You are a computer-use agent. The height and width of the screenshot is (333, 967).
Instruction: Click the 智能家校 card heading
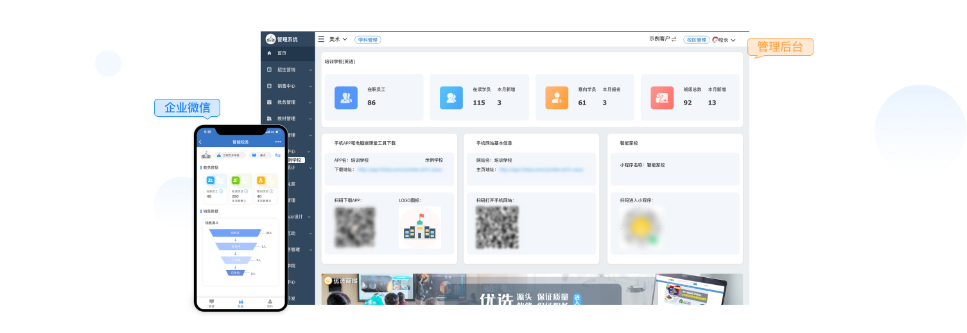[x=629, y=143]
